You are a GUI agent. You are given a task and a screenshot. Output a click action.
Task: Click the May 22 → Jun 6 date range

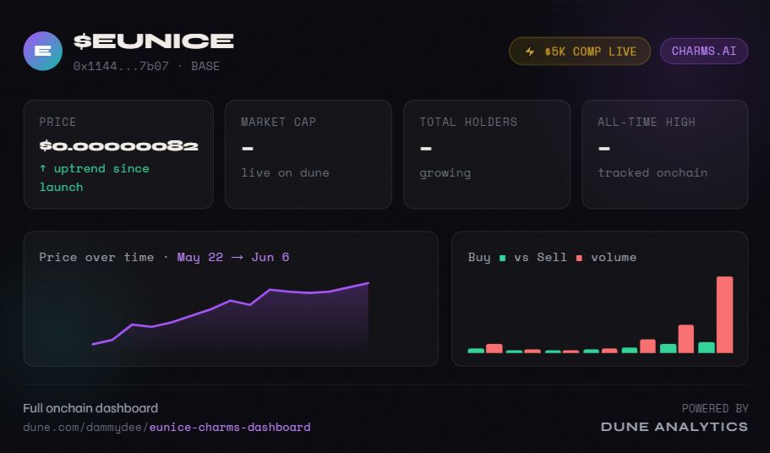(x=232, y=257)
